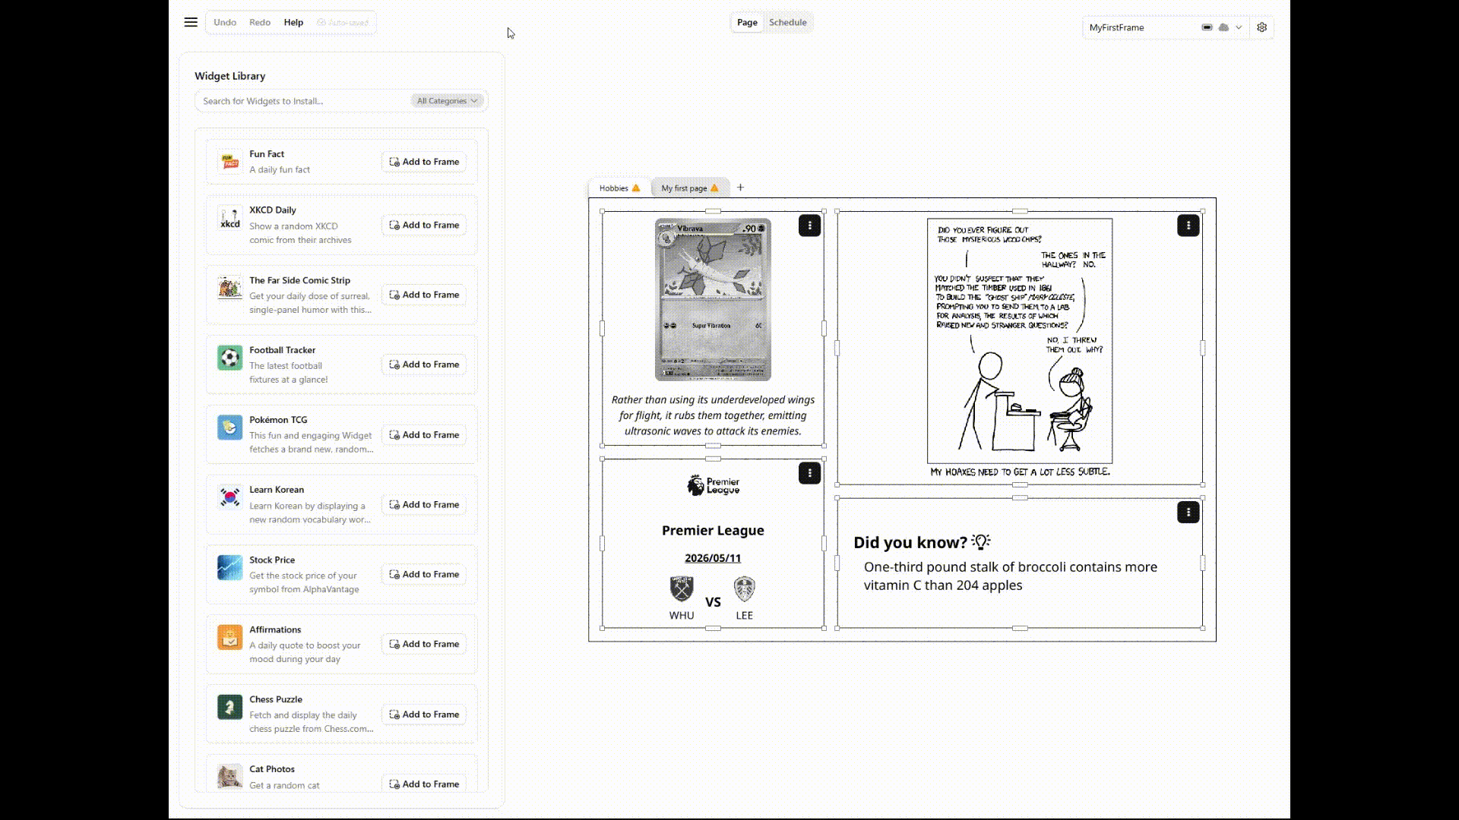1459x820 pixels.
Task: Click the Premier League heading text
Action: (x=713, y=531)
